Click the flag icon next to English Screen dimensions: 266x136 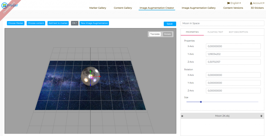(228, 3)
